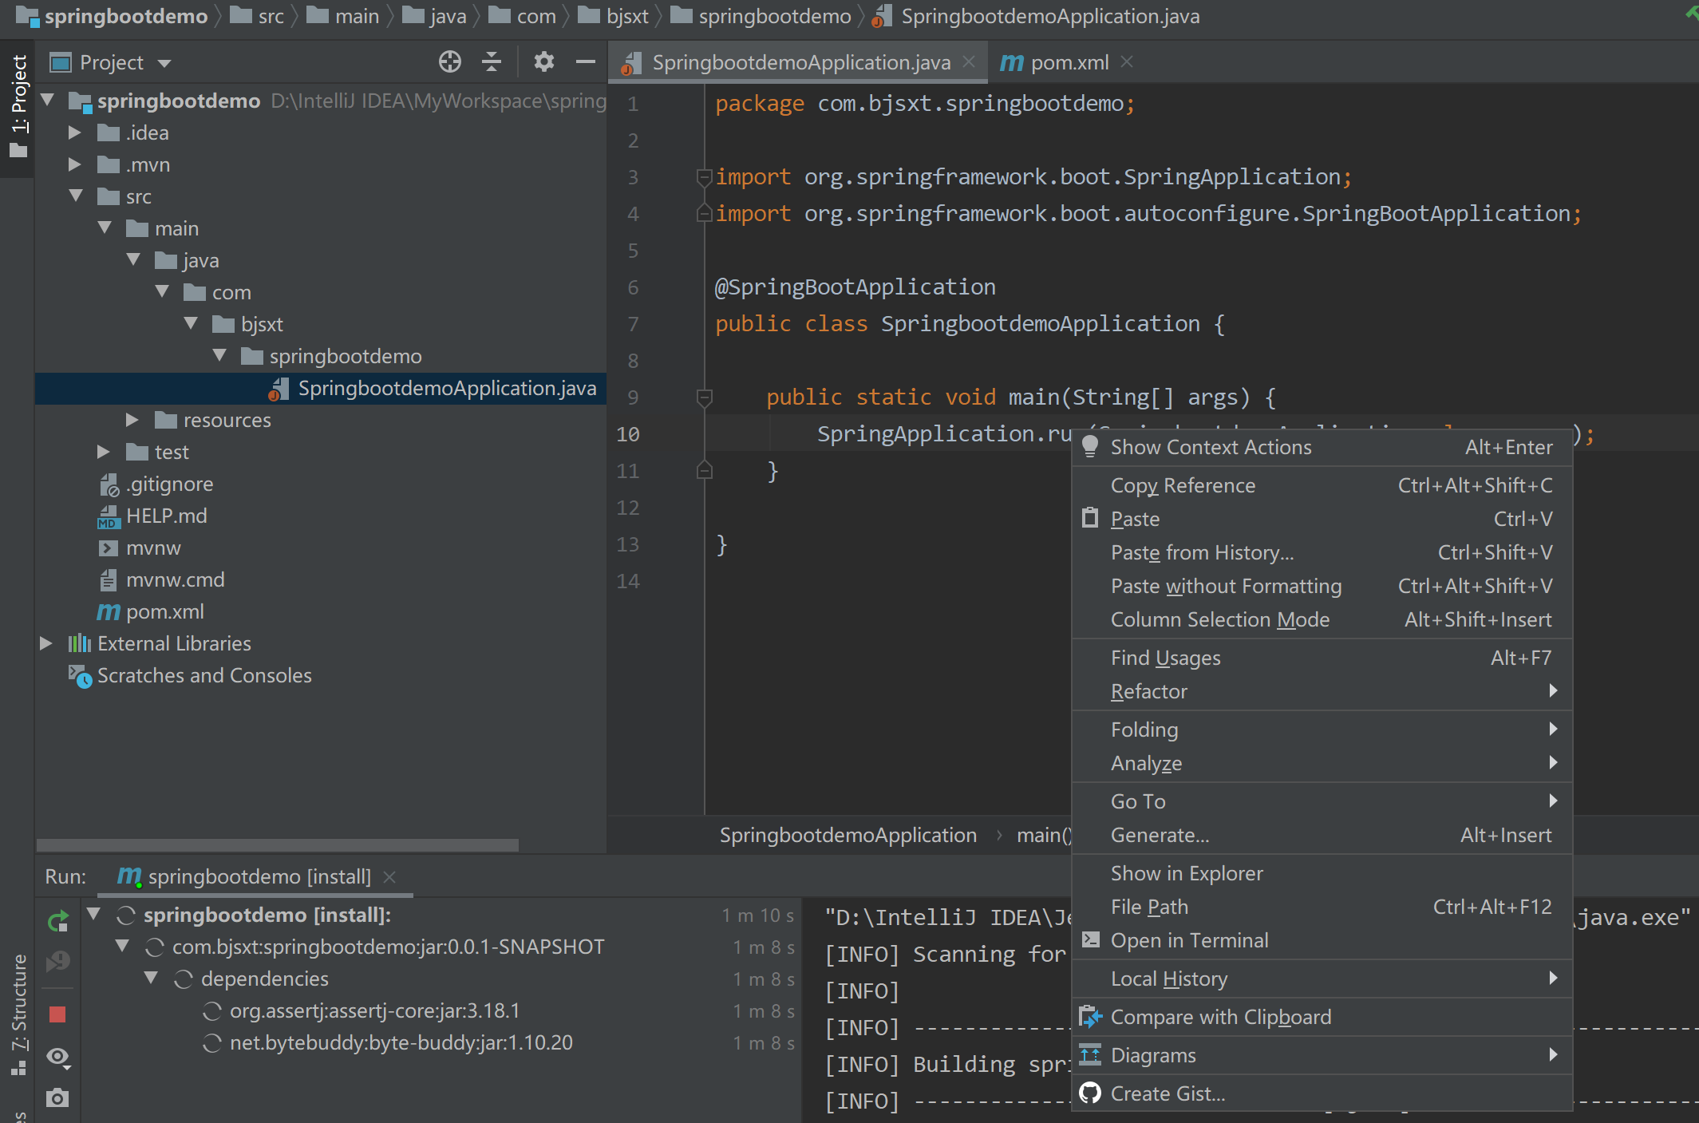Close the SpringbootdemoApplication.java editor tab

(969, 62)
